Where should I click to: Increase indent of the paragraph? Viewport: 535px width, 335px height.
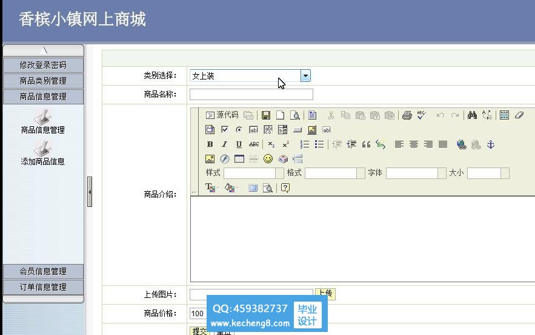(x=351, y=144)
